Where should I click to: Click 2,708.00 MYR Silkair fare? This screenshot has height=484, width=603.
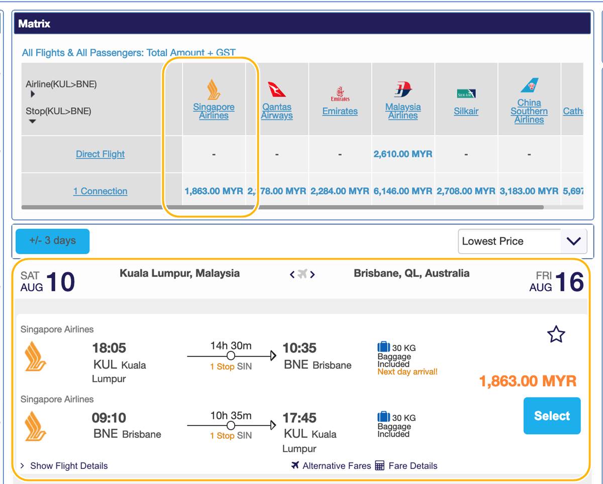pos(466,191)
